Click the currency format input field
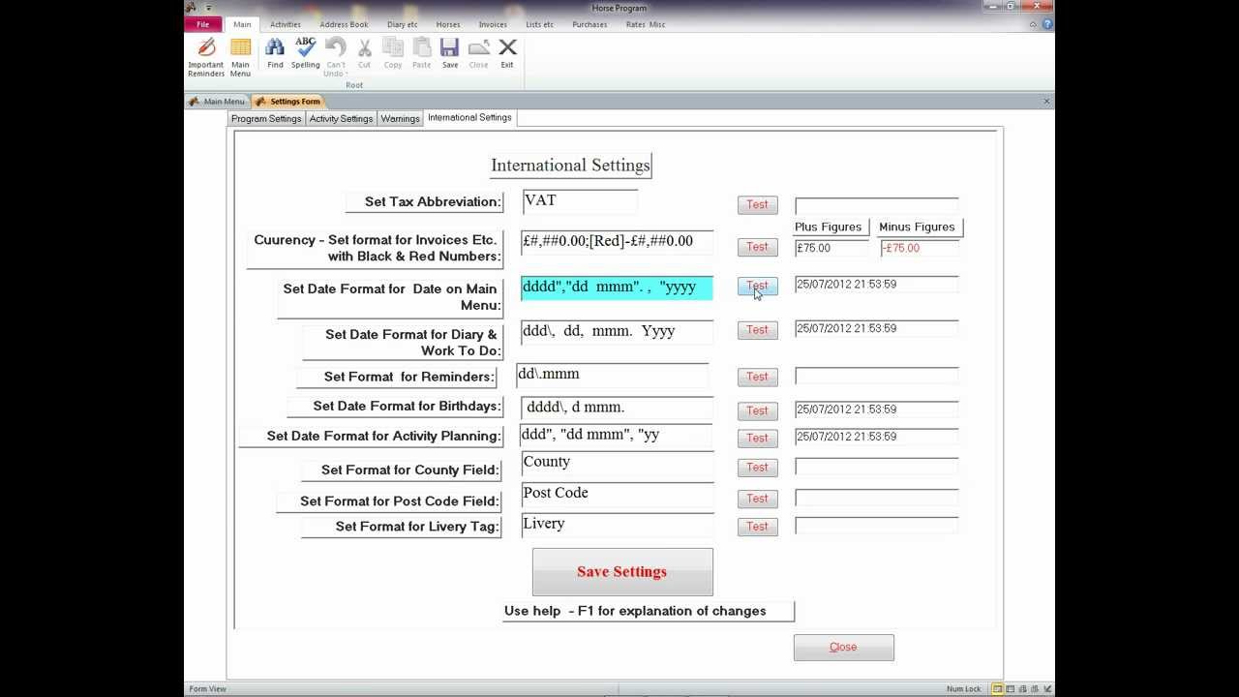The height and width of the screenshot is (697, 1239). 617,242
